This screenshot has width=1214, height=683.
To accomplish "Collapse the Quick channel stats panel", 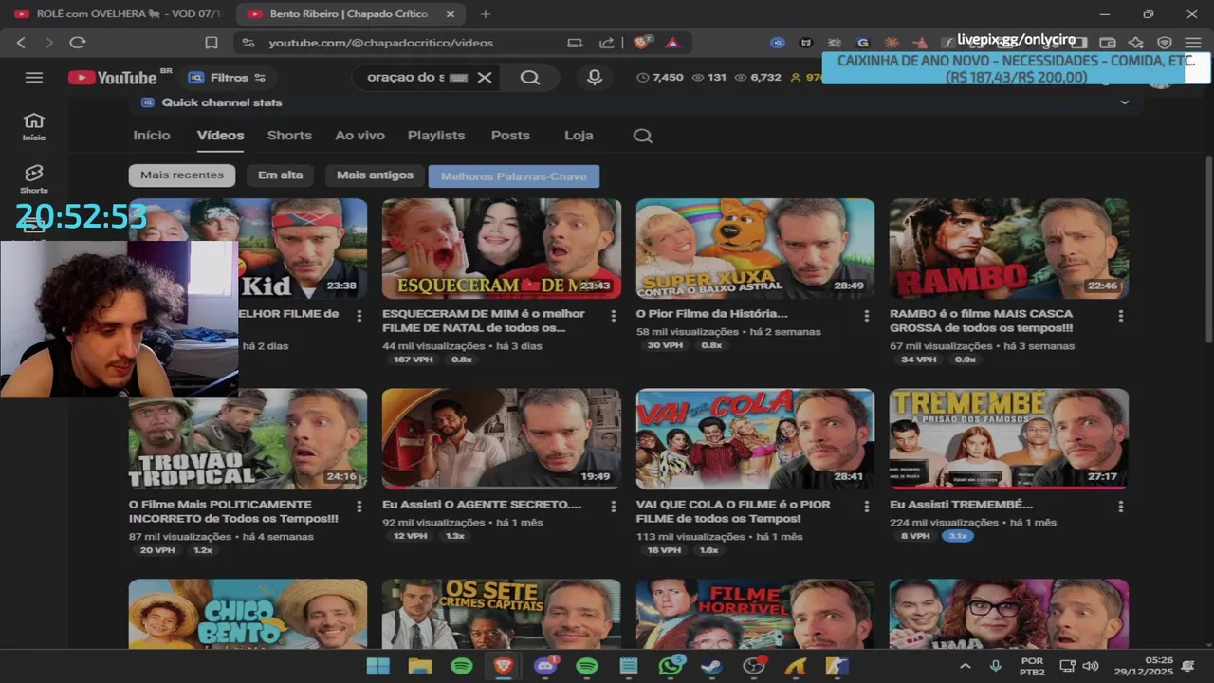I will [1125, 102].
